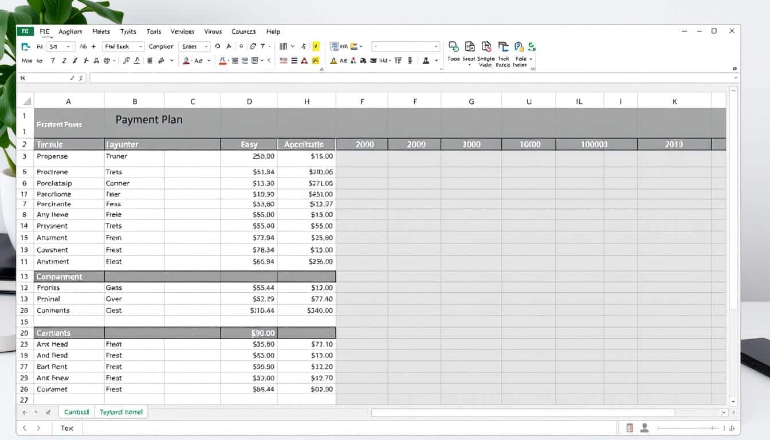Click the red triangle A icon
This screenshot has height=440, width=770.
[304, 60]
